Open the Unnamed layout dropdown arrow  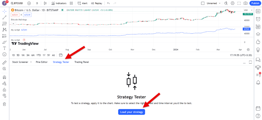(220, 3)
